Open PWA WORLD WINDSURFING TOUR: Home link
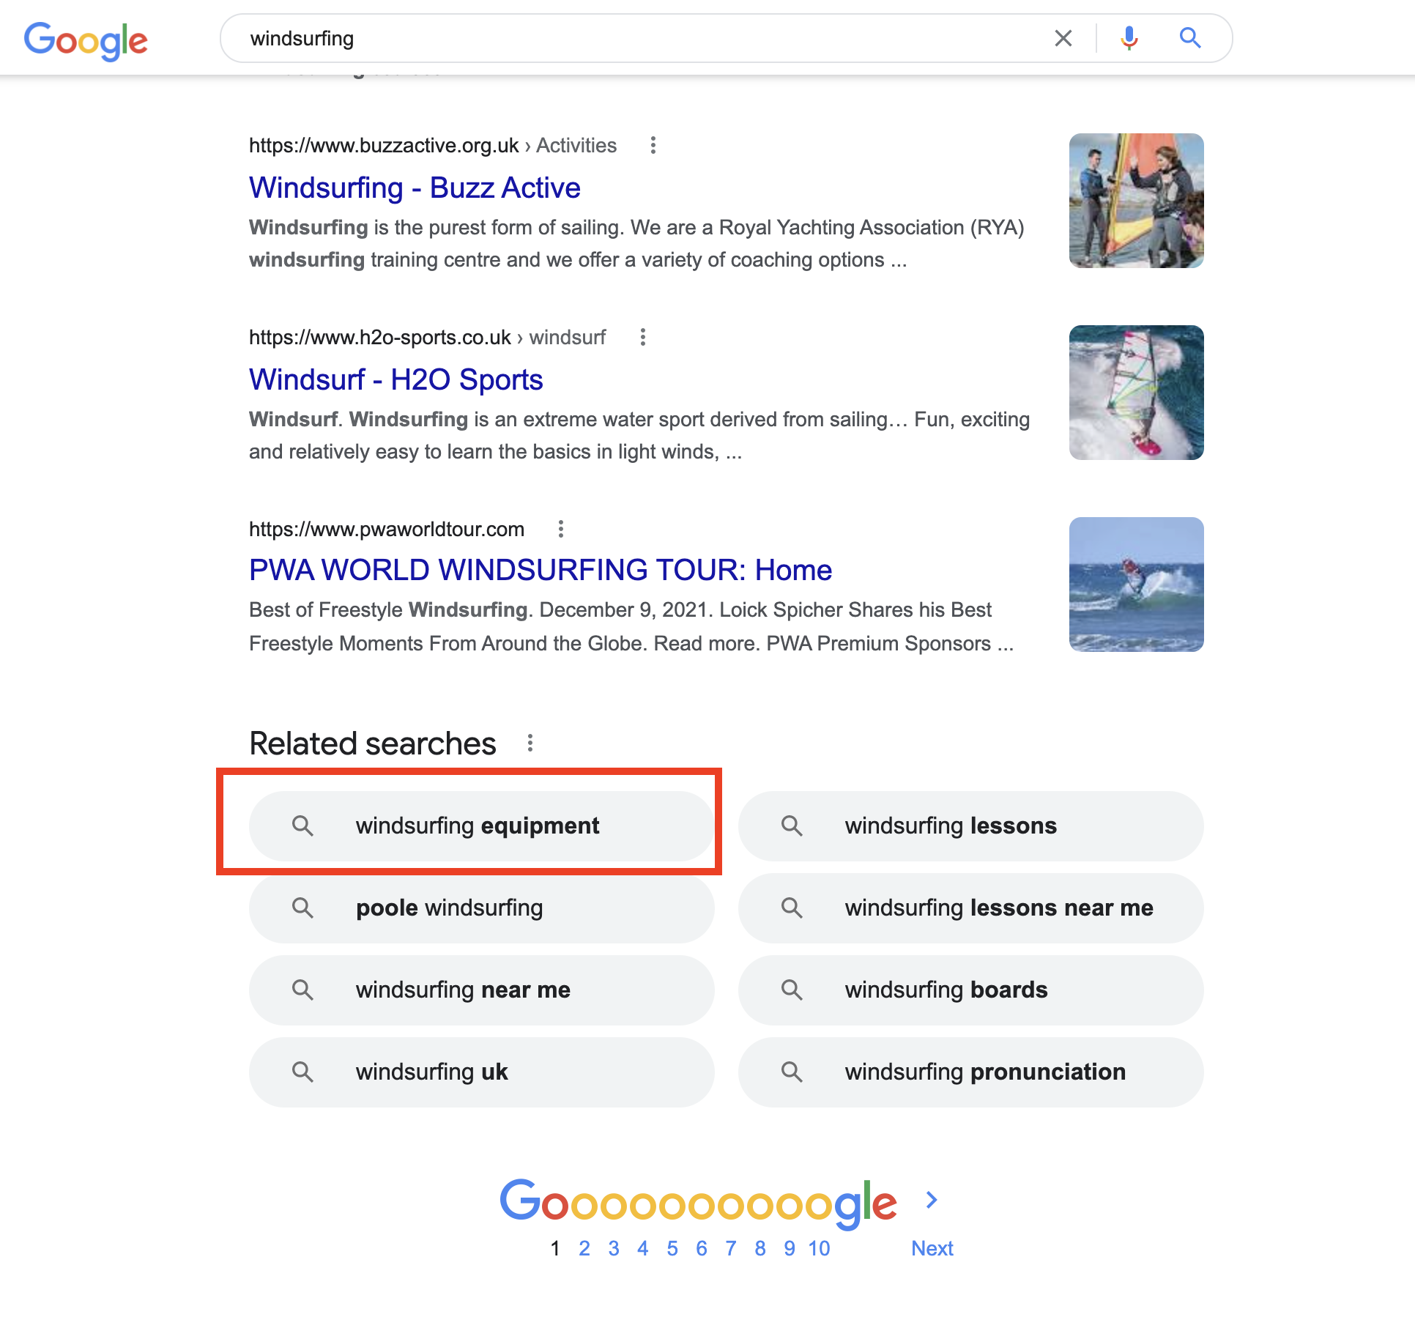Image resolution: width=1415 pixels, height=1317 pixels. click(541, 570)
